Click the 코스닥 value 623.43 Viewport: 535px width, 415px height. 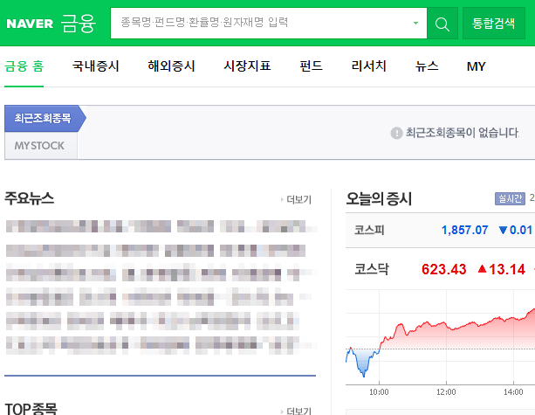coord(443,269)
